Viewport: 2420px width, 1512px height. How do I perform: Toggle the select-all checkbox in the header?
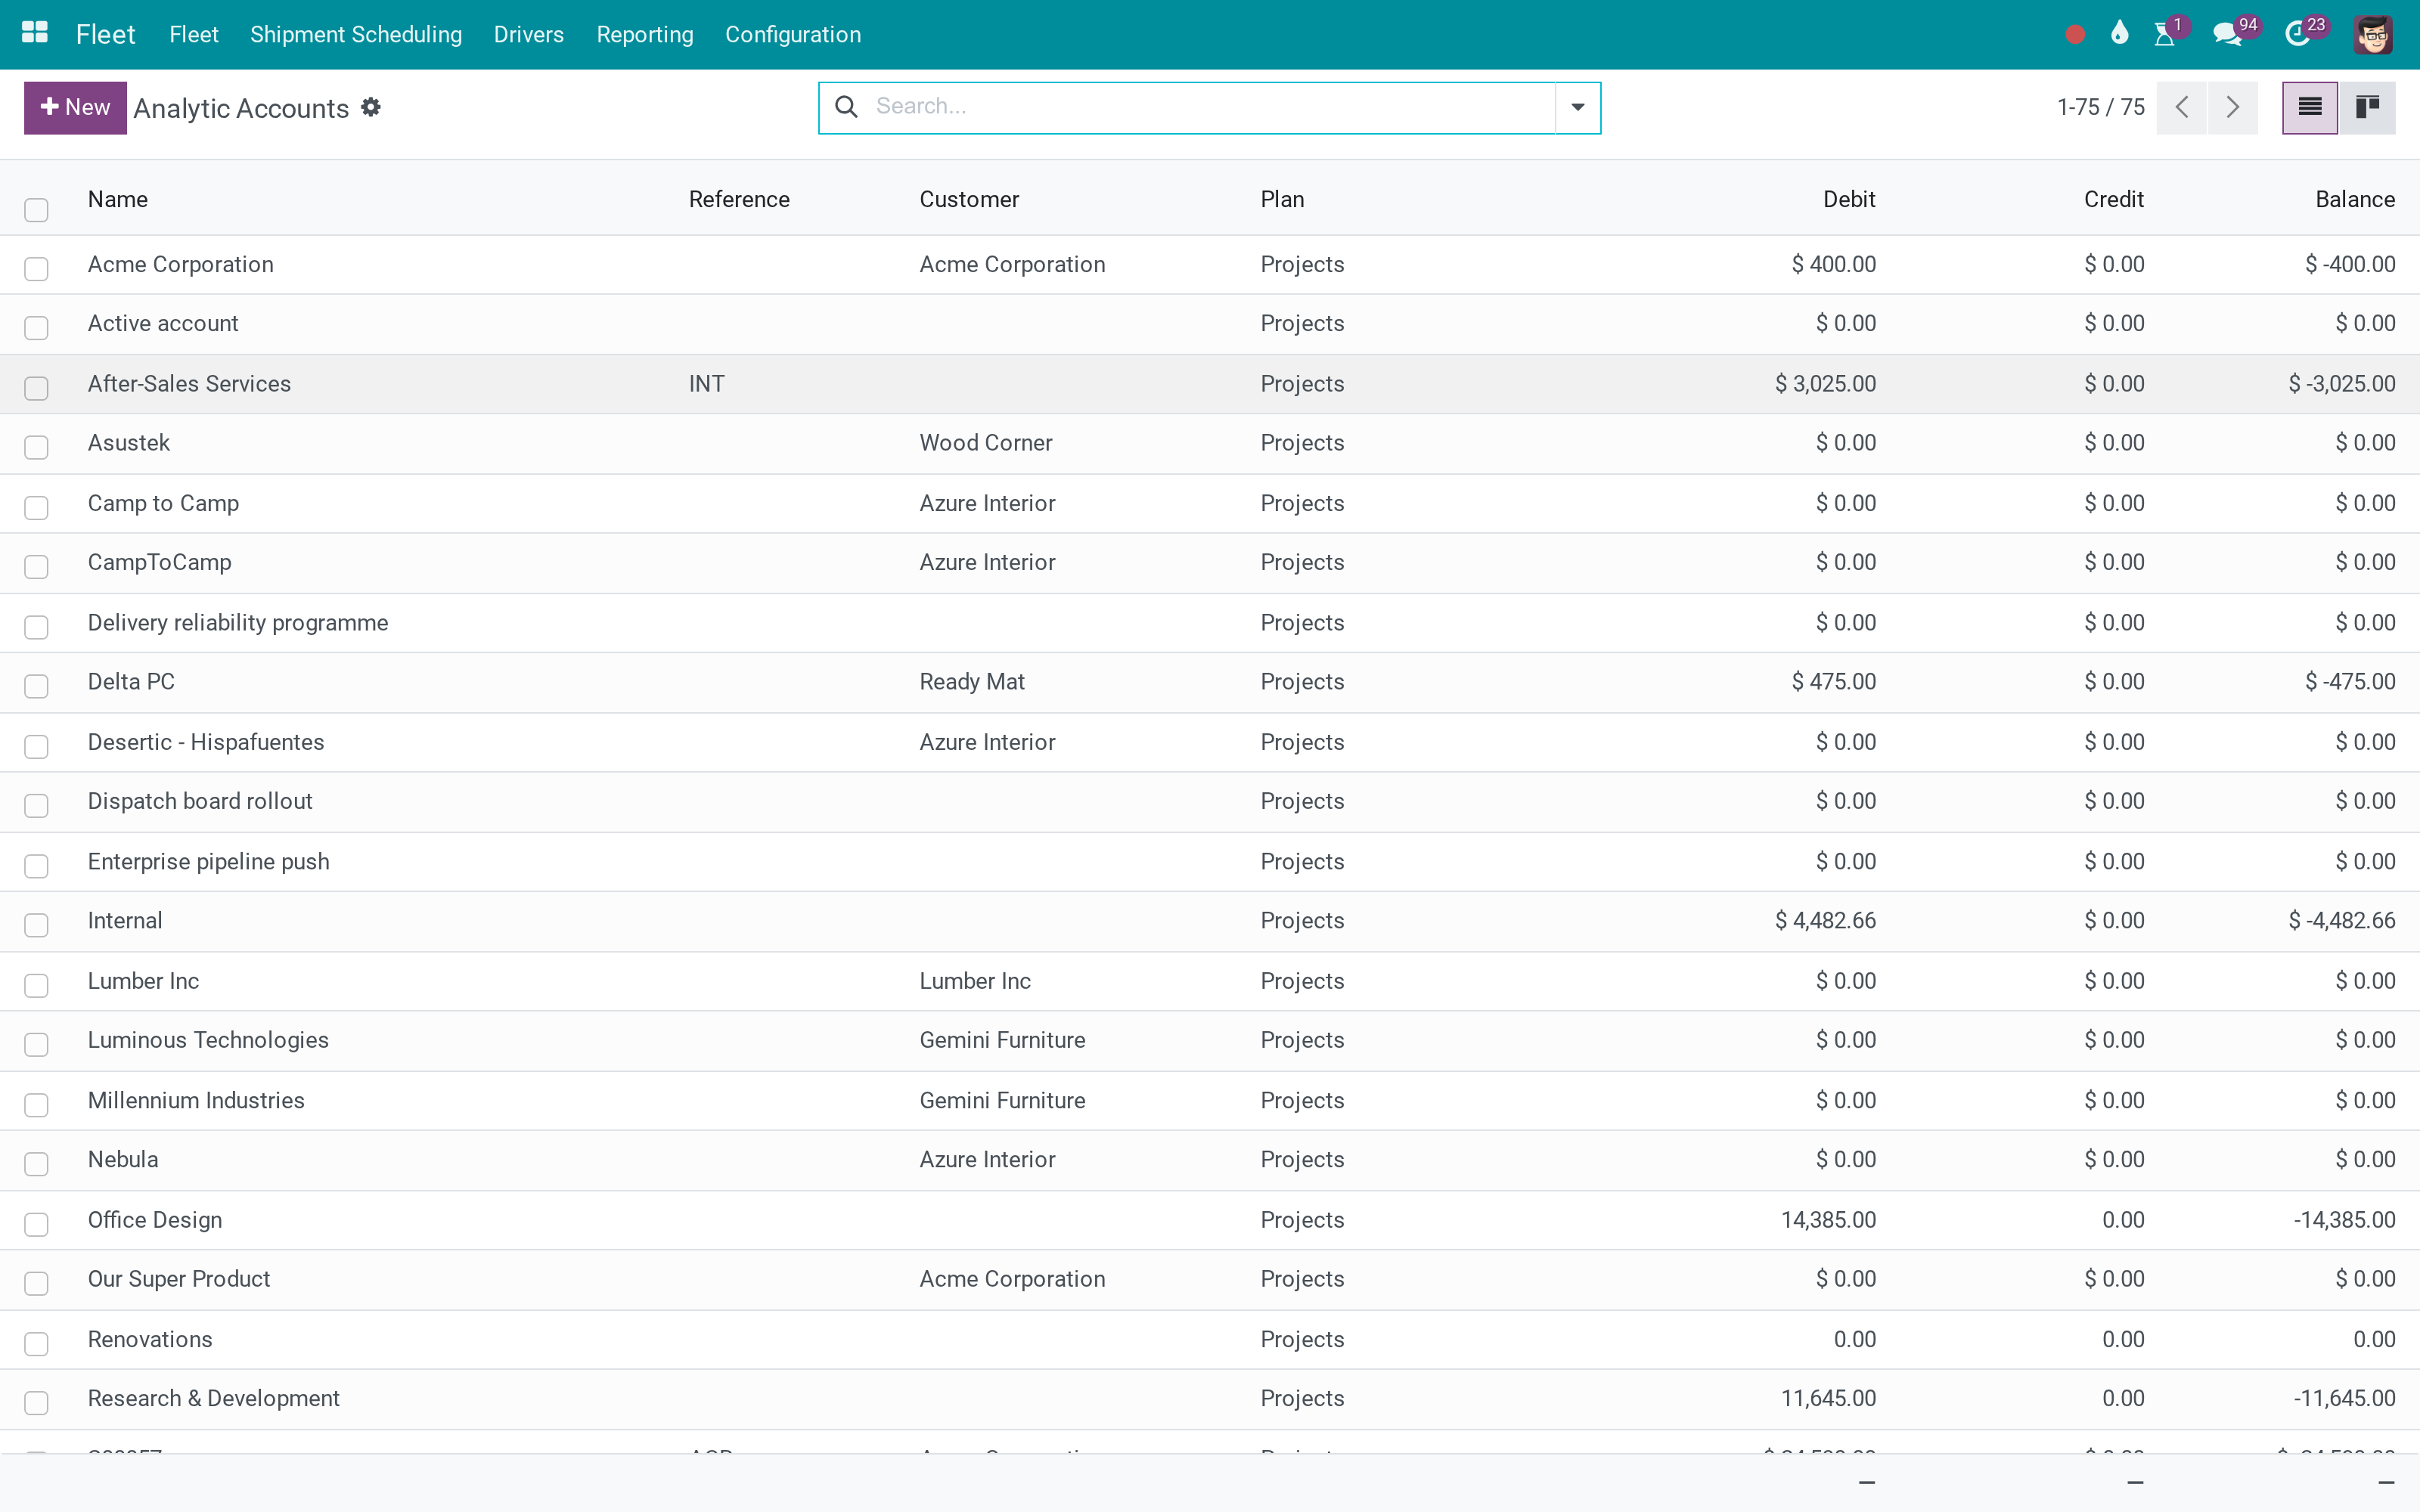coord(36,209)
